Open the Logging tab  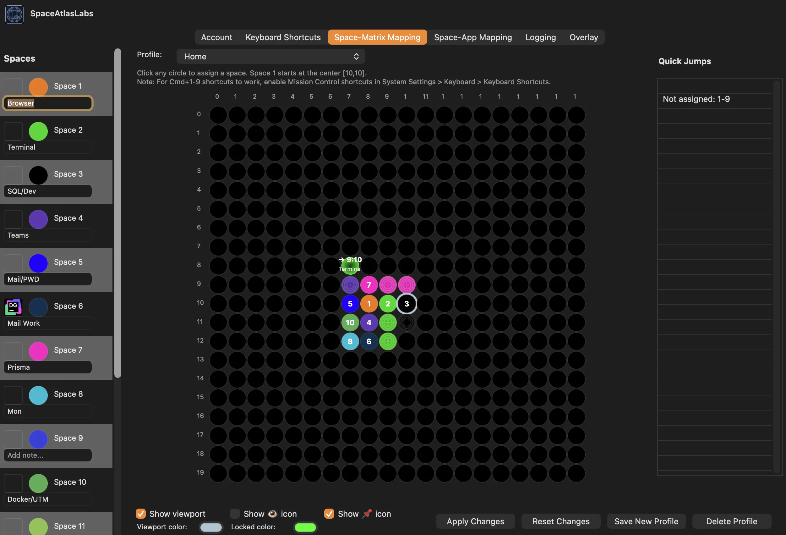tap(540, 37)
